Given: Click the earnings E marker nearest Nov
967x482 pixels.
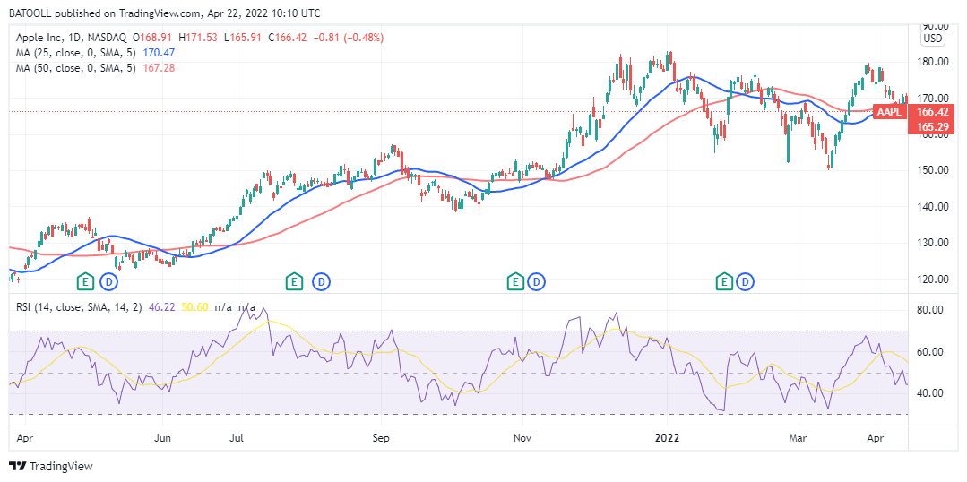Looking at the screenshot, I should click(514, 282).
